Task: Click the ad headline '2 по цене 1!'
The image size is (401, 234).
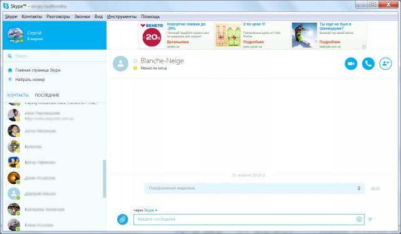Action: [x=254, y=24]
